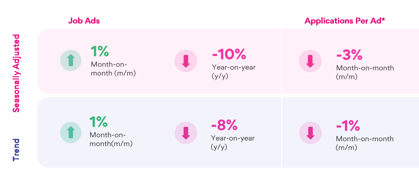Image resolution: width=419 pixels, height=177 pixels.
Task: Click the -8% Trend year-on-year figure
Action: [224, 125]
